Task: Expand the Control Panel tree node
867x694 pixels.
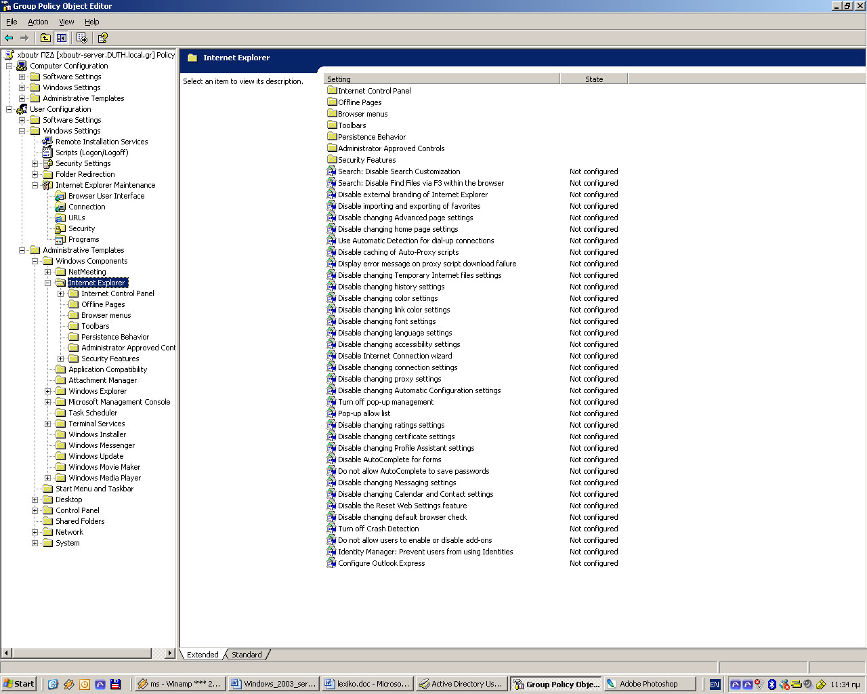Action: 35,510
